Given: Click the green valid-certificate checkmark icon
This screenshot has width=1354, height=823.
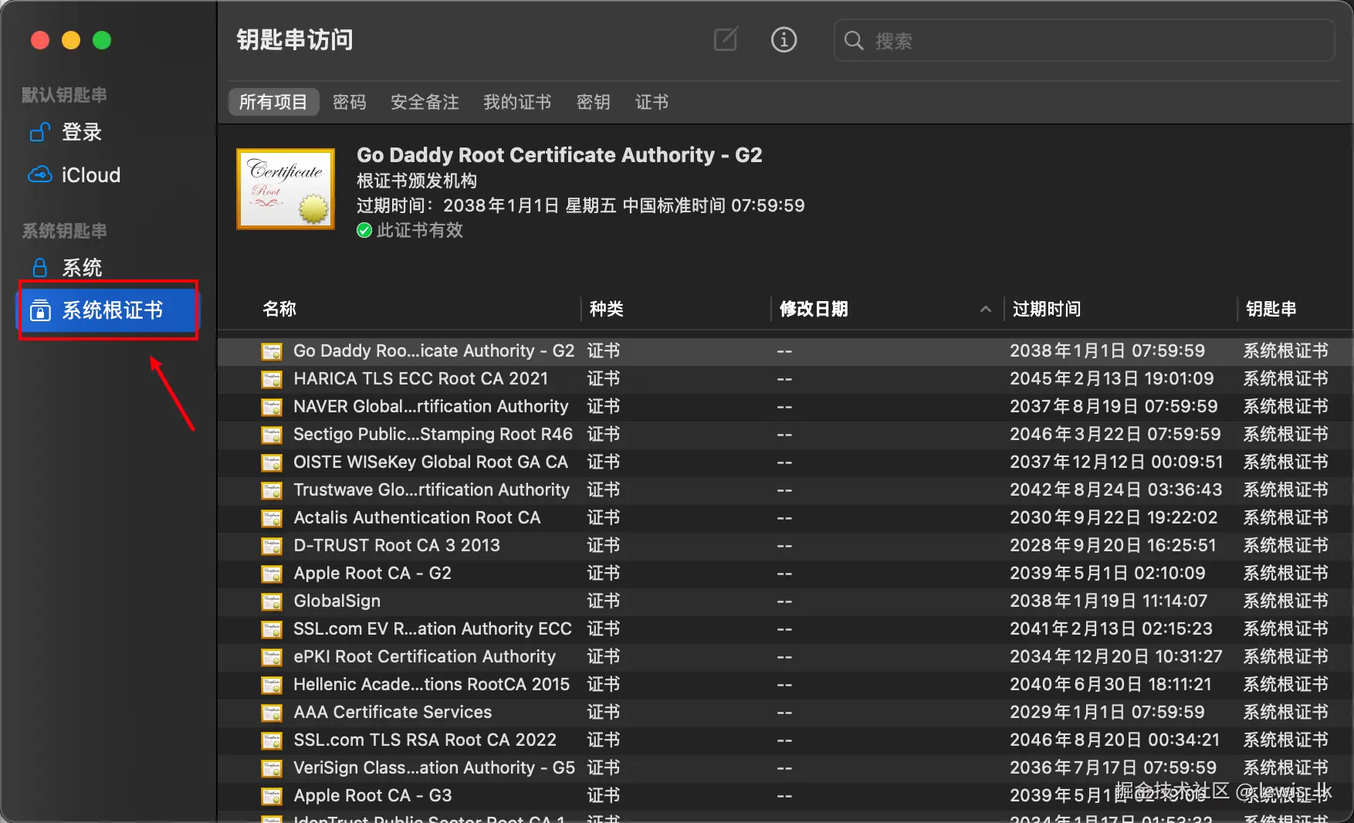Looking at the screenshot, I should point(364,230).
